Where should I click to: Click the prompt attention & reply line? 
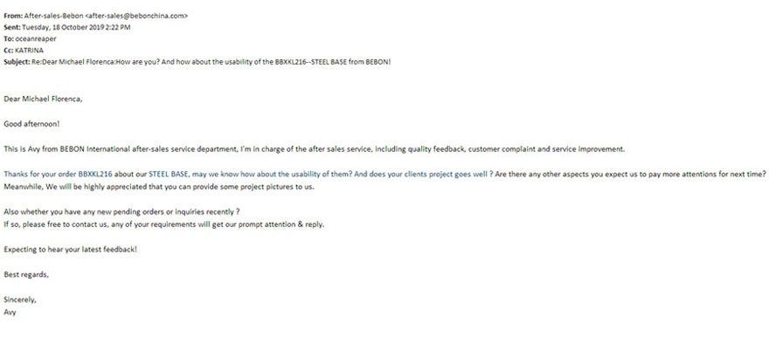click(x=163, y=224)
